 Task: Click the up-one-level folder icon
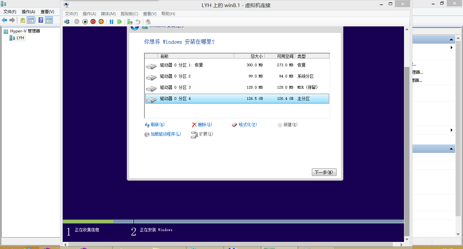pos(23,20)
